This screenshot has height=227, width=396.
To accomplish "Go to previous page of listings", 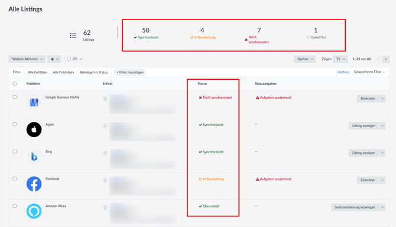I will (x=378, y=59).
